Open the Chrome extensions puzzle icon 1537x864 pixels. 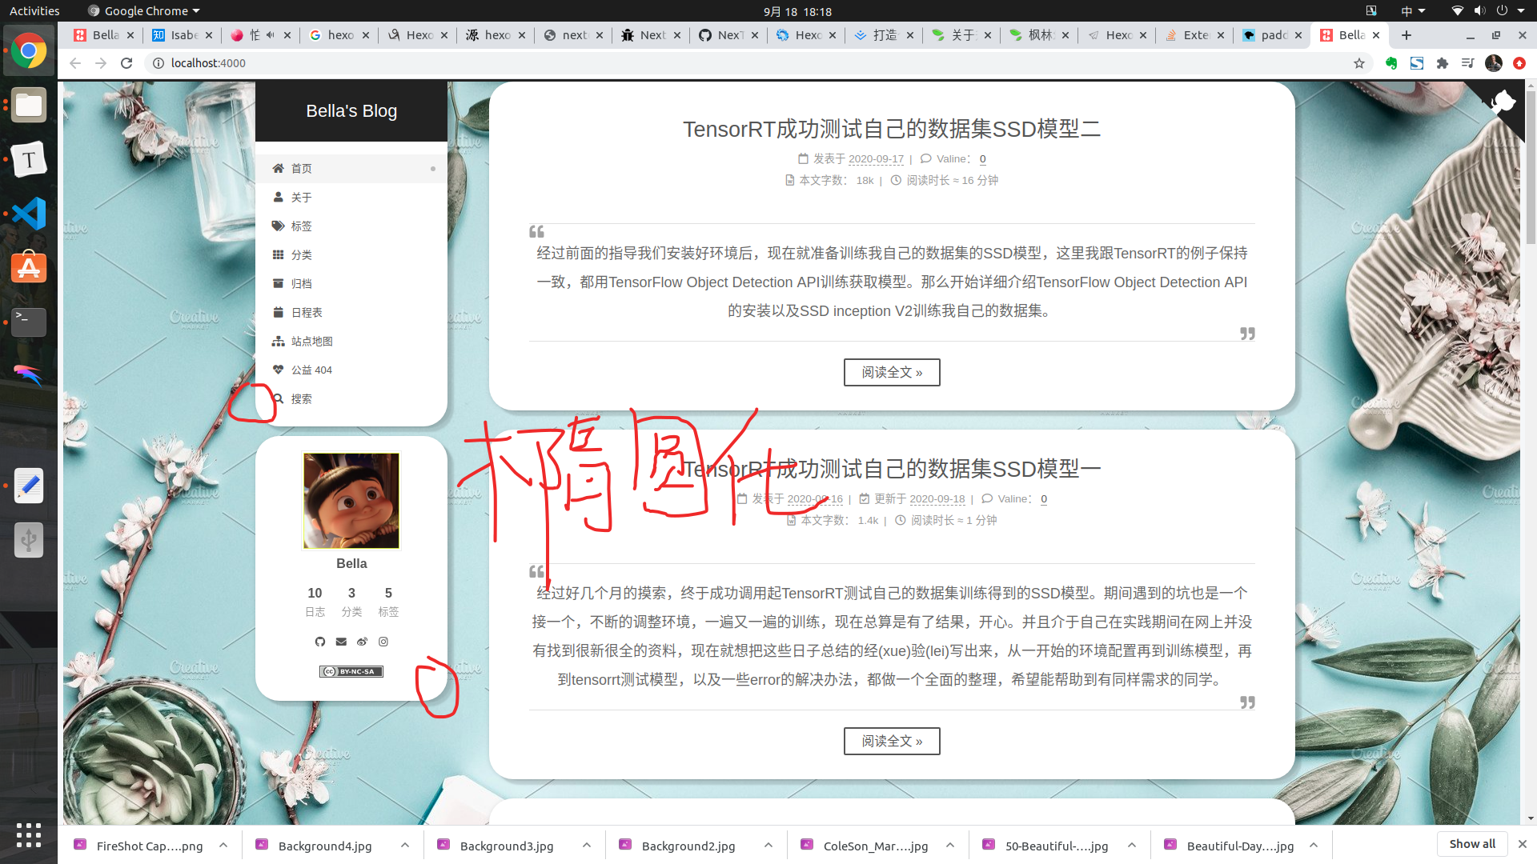click(x=1443, y=63)
